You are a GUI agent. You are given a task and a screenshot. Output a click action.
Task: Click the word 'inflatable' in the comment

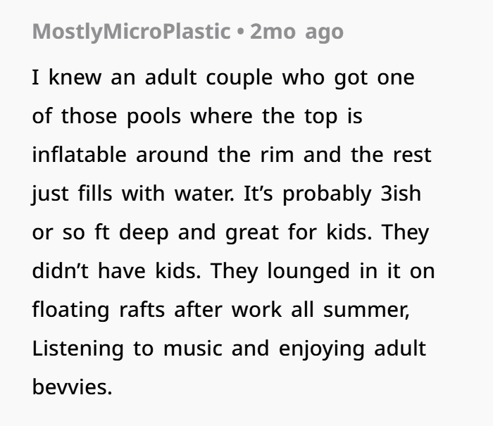click(x=79, y=154)
